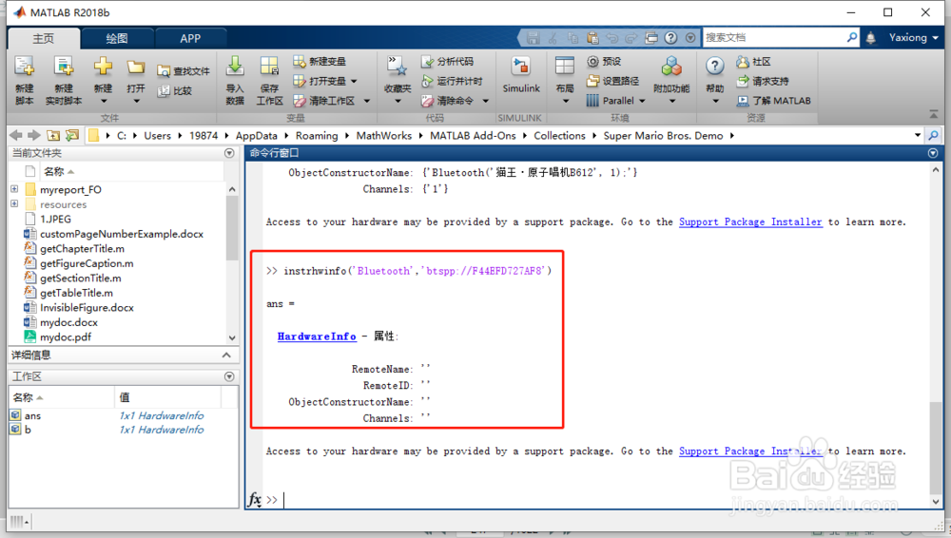Open Add-Ons (附加功能)
The image size is (951, 538).
tap(671, 80)
